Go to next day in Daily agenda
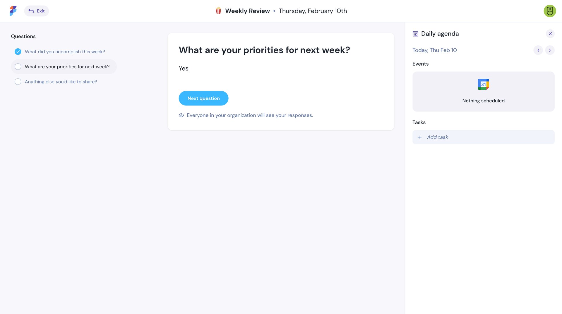The width and height of the screenshot is (562, 314). click(550, 50)
